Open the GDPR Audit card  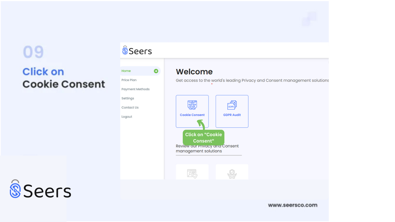point(232,111)
